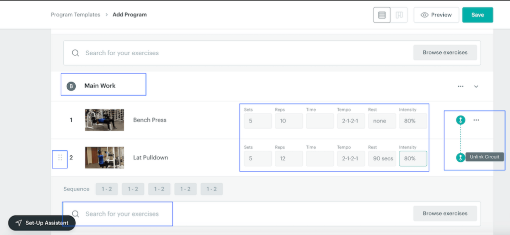Screen dimensions: 510x235
Task: Go to Program Templates breadcrumb
Action: (75, 15)
